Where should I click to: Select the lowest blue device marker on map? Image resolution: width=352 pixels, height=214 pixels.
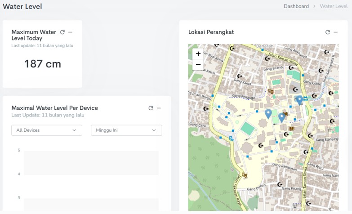click(282, 117)
